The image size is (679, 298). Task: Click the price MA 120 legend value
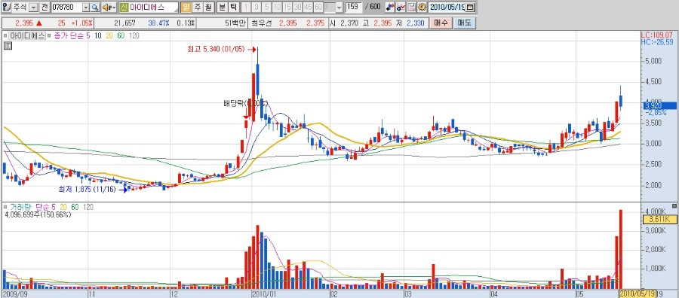(x=134, y=36)
